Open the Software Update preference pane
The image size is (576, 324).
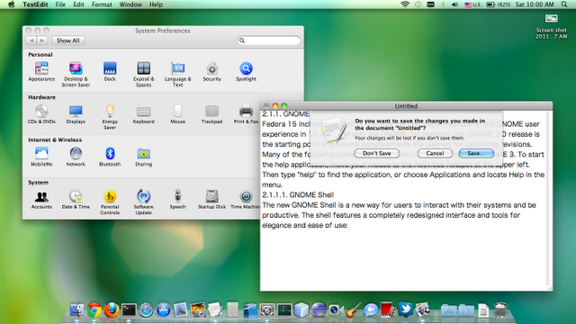144,202
